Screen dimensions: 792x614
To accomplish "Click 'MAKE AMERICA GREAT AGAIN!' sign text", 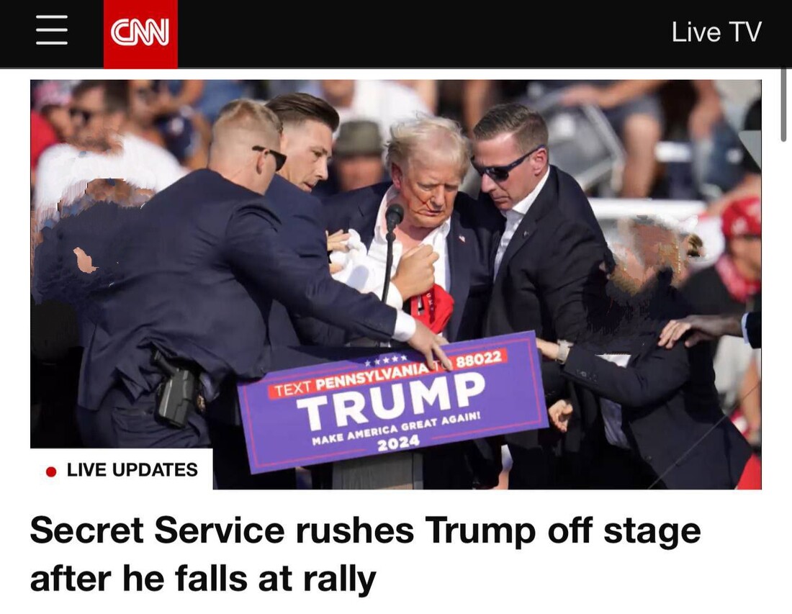I will click(396, 428).
